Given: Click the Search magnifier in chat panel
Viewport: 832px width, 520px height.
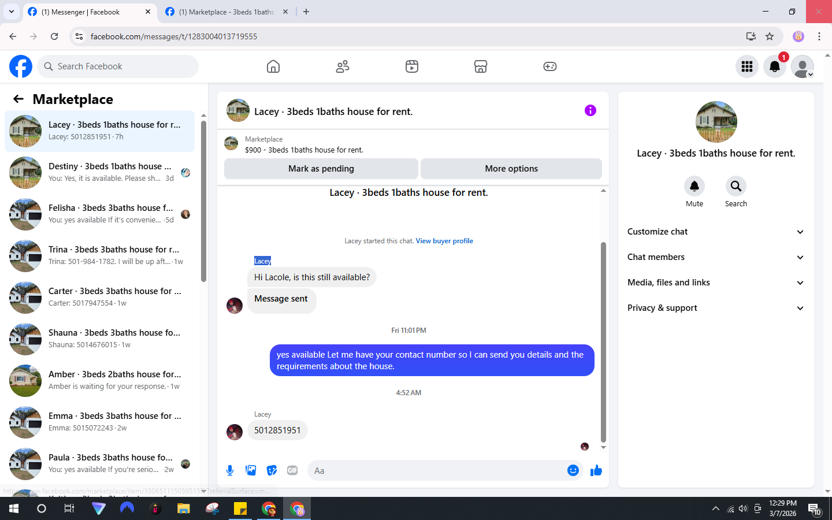Looking at the screenshot, I should 736,186.
